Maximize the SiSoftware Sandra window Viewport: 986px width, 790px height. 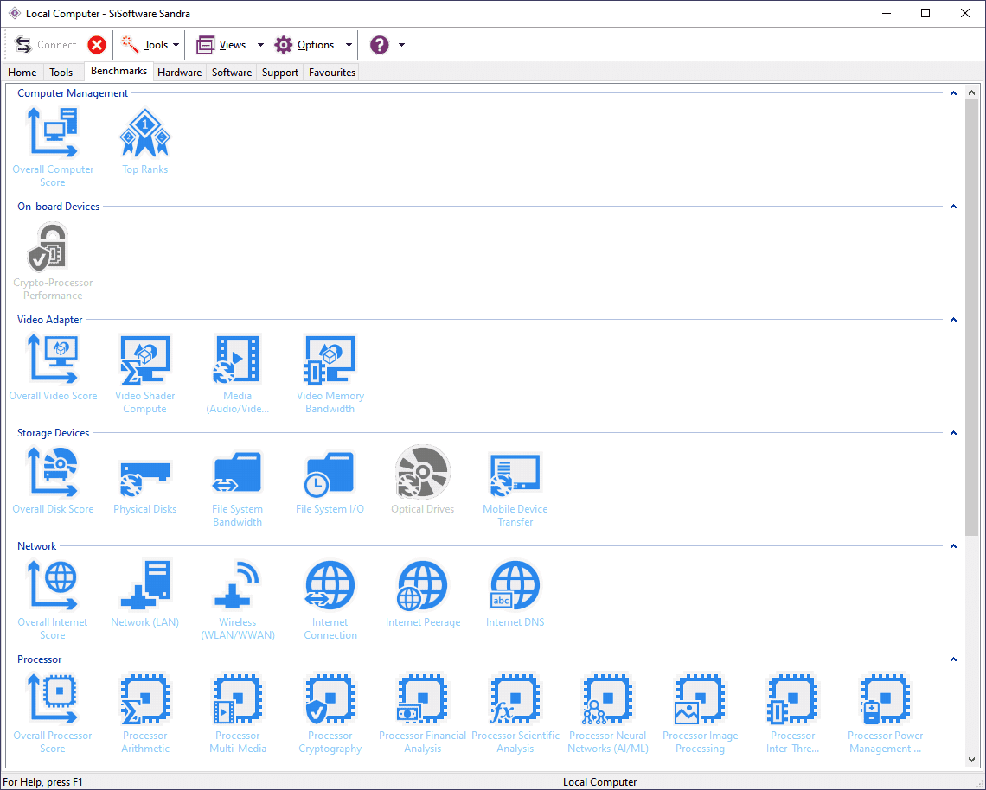tap(925, 13)
